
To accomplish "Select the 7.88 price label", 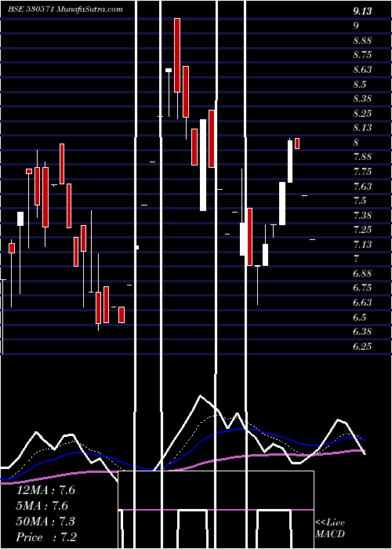I will coord(362,157).
